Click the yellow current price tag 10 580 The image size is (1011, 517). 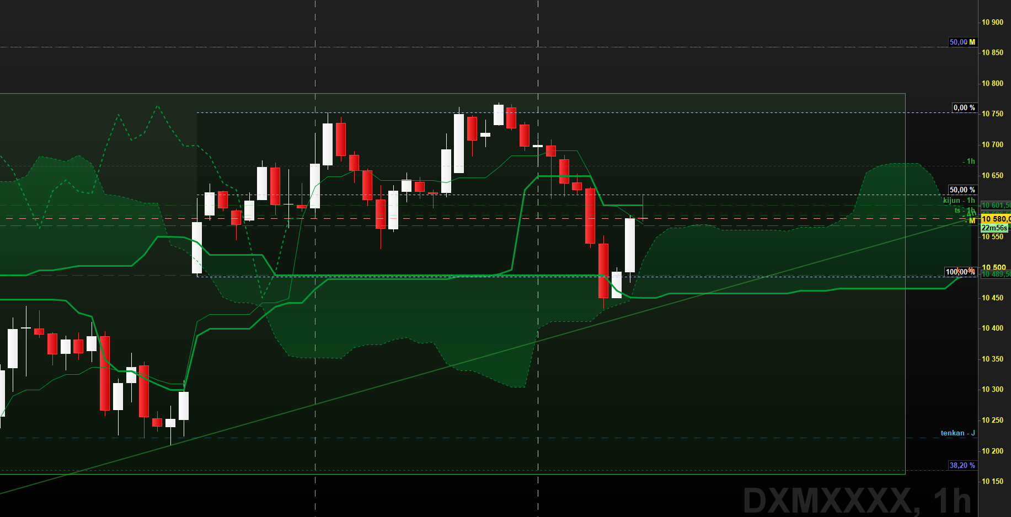pyautogui.click(x=996, y=219)
